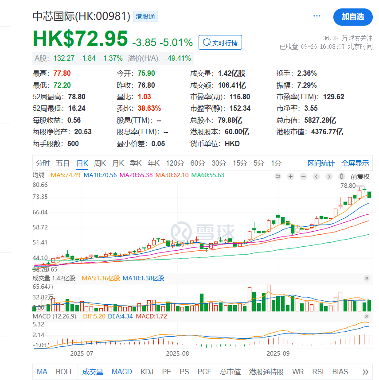Screen dimensions: 379x380
Task: Toggle the PE indicator
Action: click(x=167, y=372)
